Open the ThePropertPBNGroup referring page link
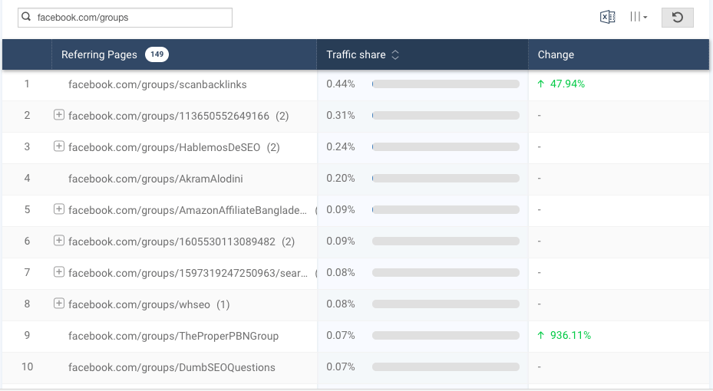 coord(173,336)
